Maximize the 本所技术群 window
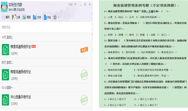 click(85, 4)
